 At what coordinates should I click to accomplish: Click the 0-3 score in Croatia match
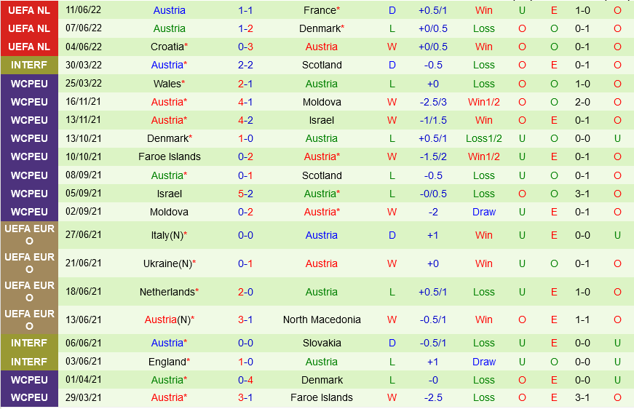245,47
